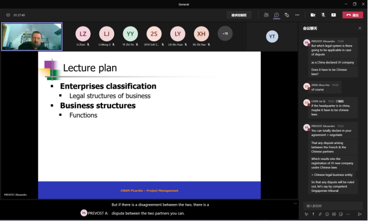The image size is (368, 221).
Task: Click the red leave meeting button
Action: click(353, 15)
